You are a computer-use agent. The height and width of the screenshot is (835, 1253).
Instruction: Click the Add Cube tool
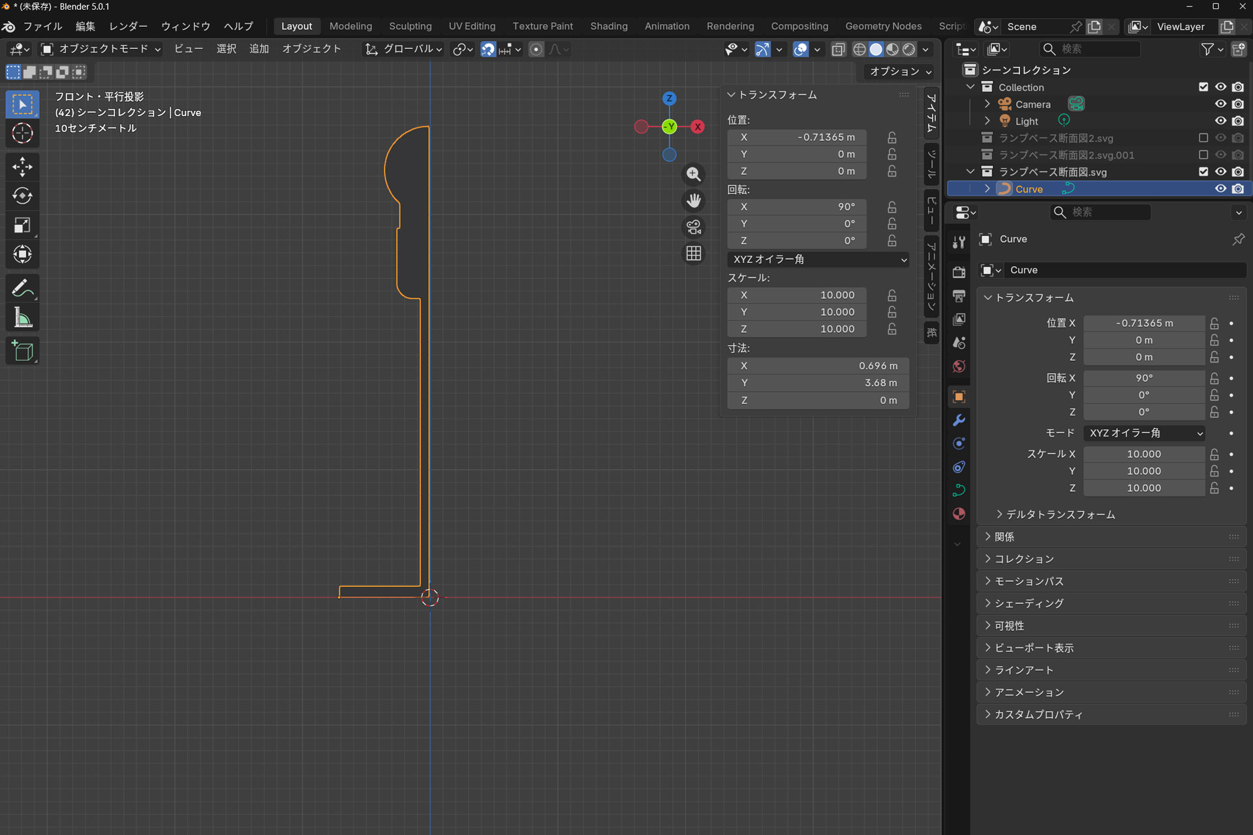click(22, 351)
